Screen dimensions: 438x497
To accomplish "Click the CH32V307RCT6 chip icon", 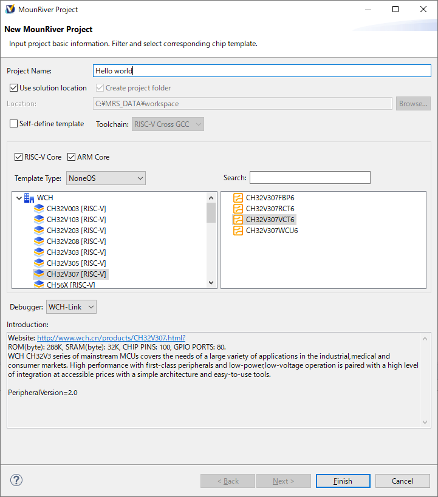I will 238,209.
